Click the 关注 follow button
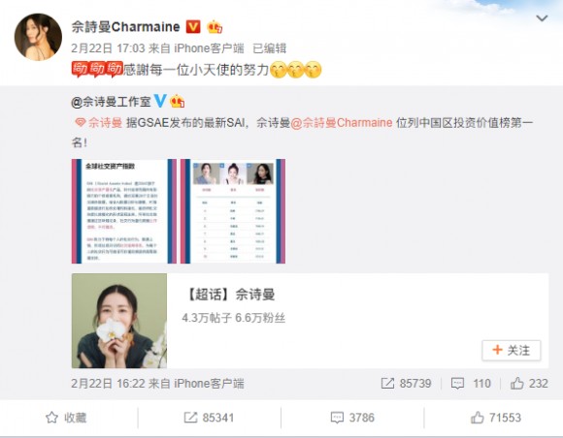Viewport: 563px width, 438px height. 512,350
